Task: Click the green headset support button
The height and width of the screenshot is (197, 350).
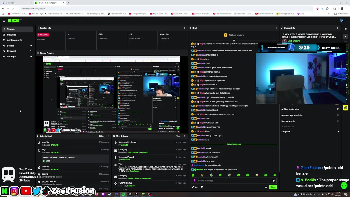Action: [x=344, y=186]
